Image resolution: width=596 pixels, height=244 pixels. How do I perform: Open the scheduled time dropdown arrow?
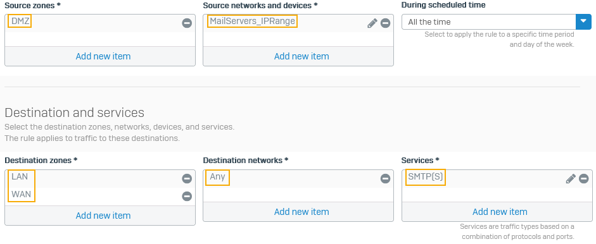click(584, 21)
